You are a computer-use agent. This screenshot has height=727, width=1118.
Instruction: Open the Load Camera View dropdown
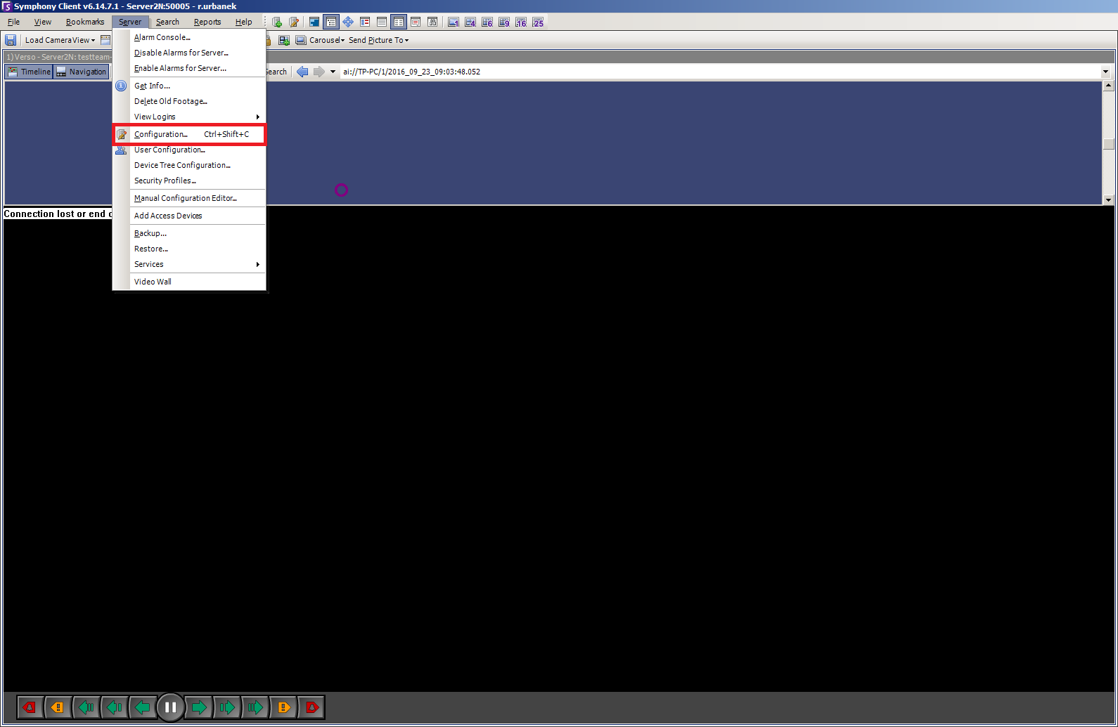pyautogui.click(x=60, y=40)
